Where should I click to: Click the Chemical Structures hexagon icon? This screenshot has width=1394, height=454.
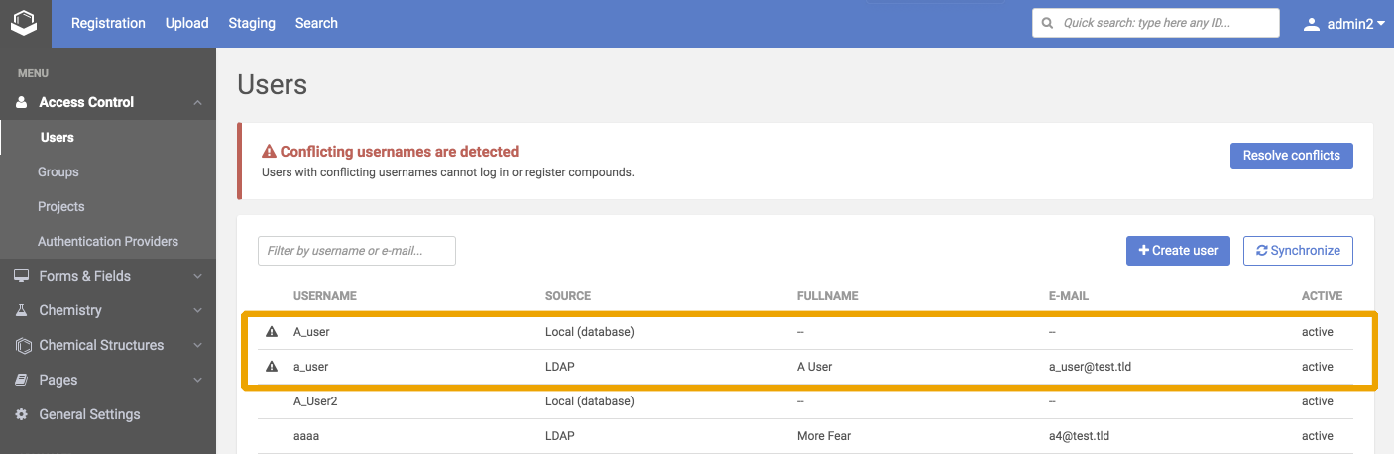pyautogui.click(x=21, y=345)
